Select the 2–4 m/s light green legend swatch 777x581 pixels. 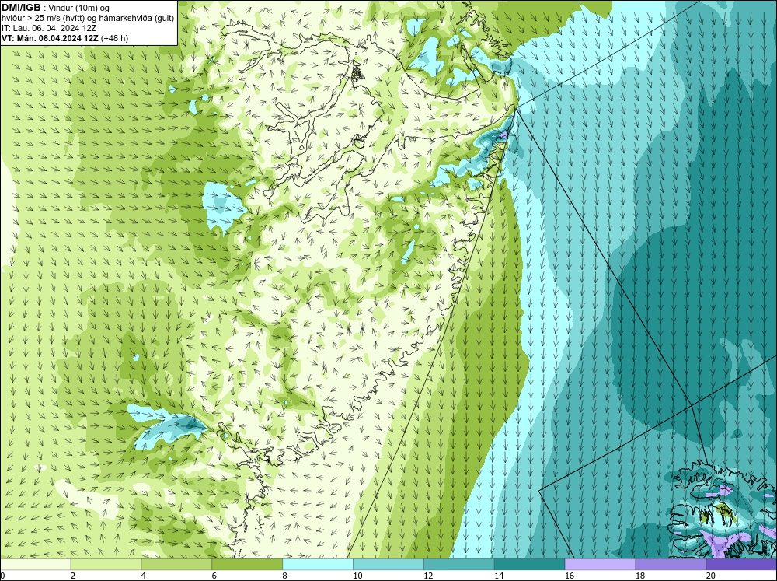(106, 565)
